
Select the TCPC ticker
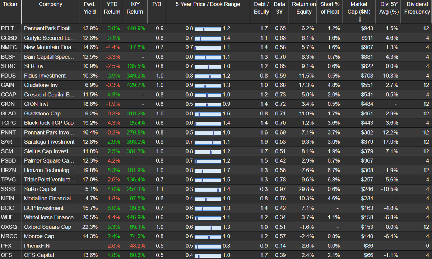[x=9, y=123]
